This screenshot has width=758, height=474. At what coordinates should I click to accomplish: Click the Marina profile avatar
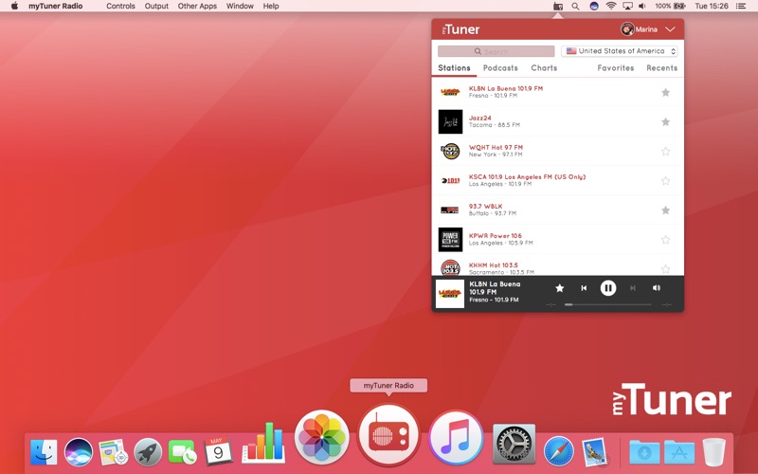[x=627, y=29]
